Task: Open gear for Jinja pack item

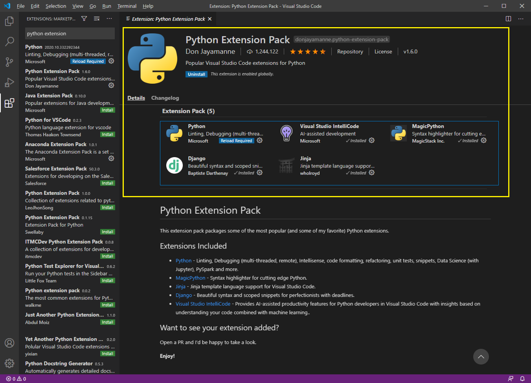Action: click(x=372, y=173)
